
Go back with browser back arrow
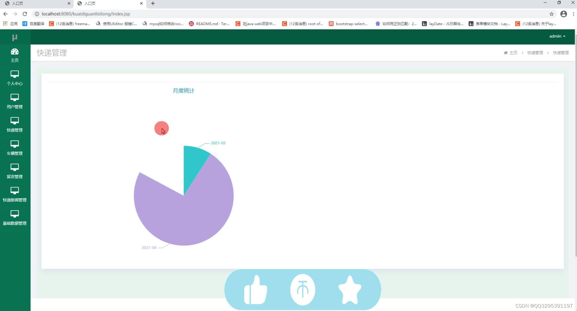point(5,14)
